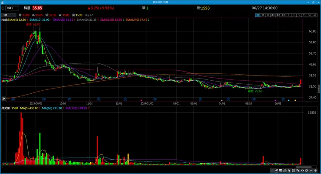This screenshot has height=174, width=321.
Task: Click the 66.80 price axis label
Action: point(313,31)
